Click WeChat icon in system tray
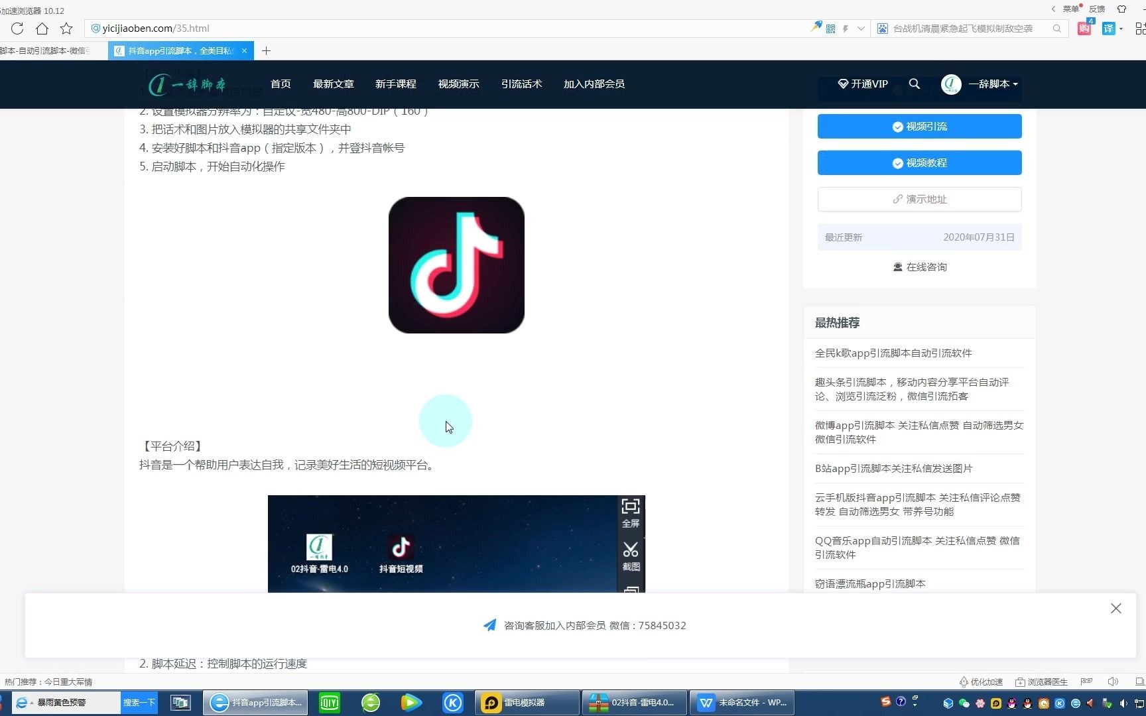This screenshot has width=1146, height=716. point(964,703)
